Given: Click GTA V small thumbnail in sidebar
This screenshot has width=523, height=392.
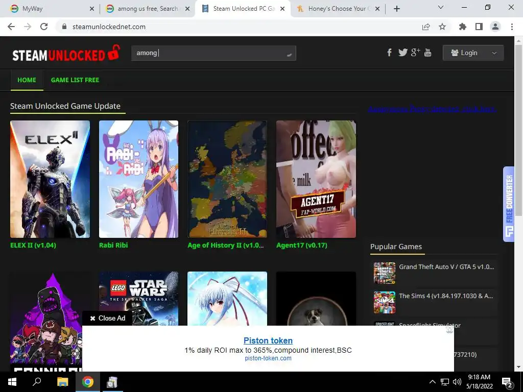Looking at the screenshot, I should tap(385, 273).
